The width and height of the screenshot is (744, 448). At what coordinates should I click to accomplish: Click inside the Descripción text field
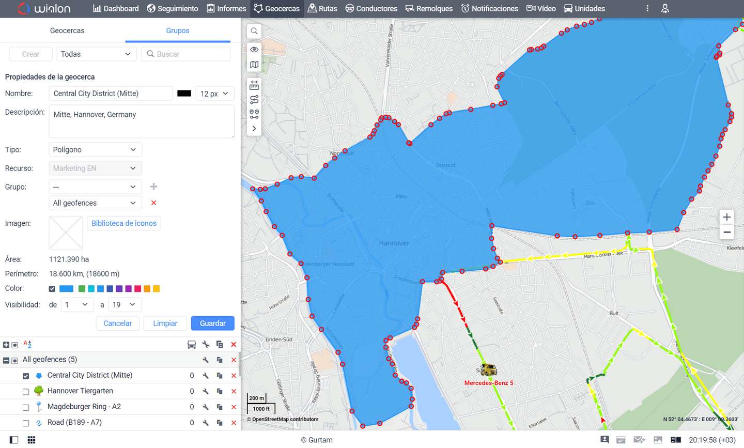(x=141, y=121)
